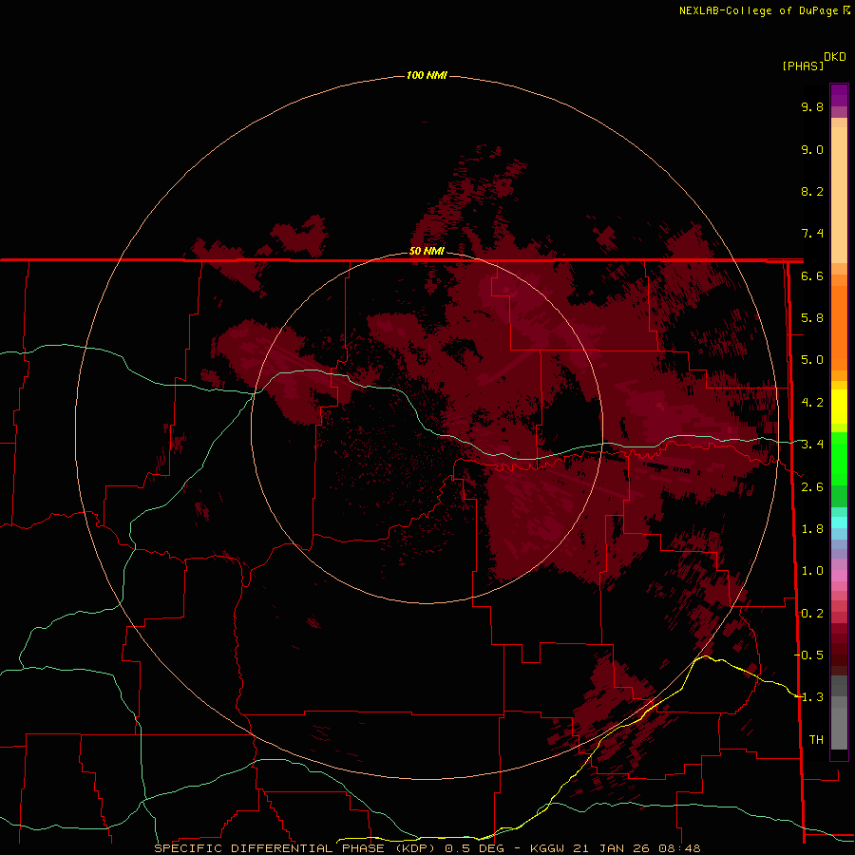Viewport: 855px width, 855px height.
Task: Click the -1.3 value on the color scale
Action: coord(808,697)
